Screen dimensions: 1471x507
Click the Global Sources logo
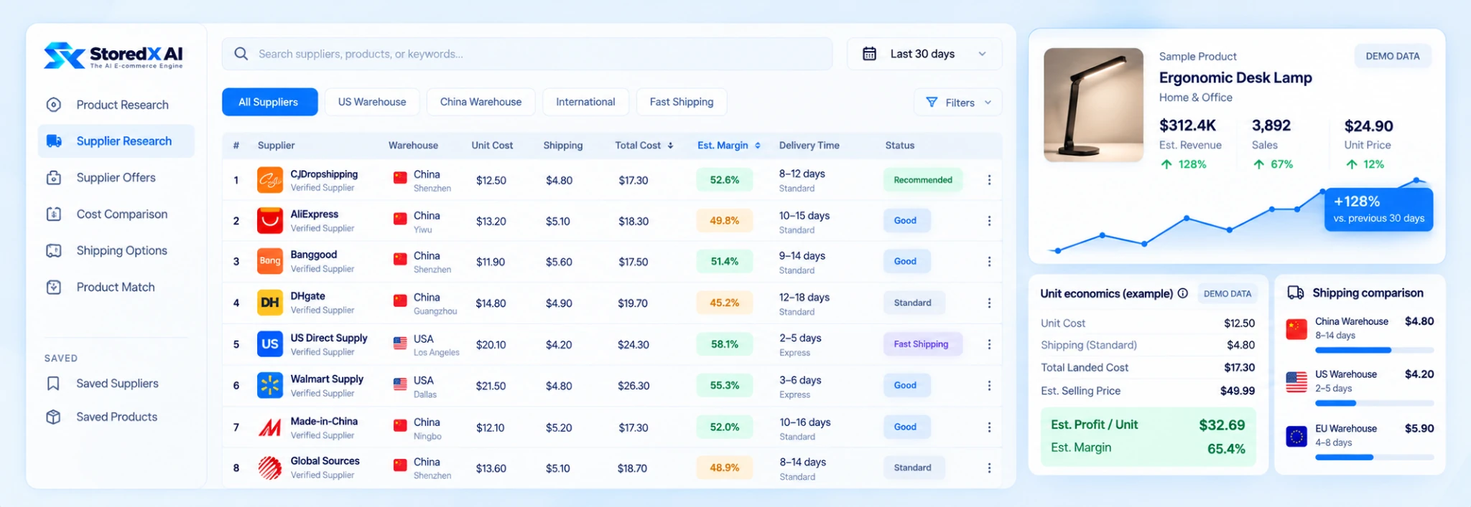click(x=270, y=468)
